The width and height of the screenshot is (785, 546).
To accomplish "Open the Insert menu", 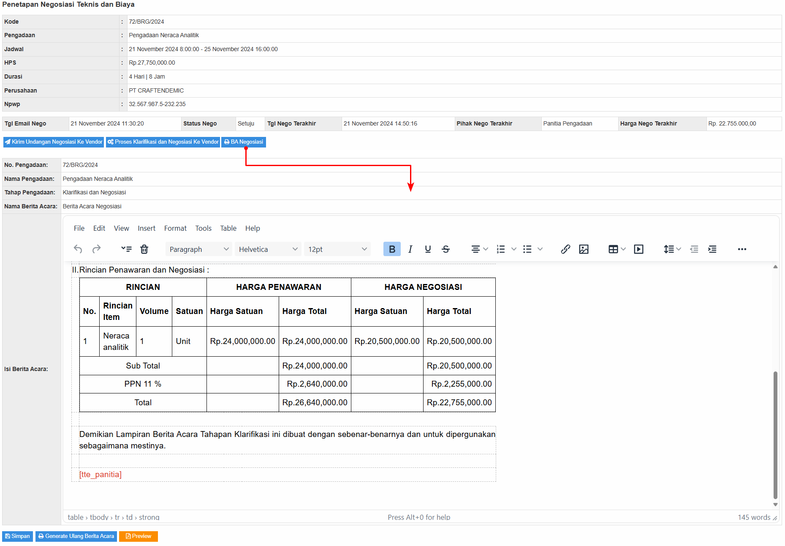I will point(147,228).
